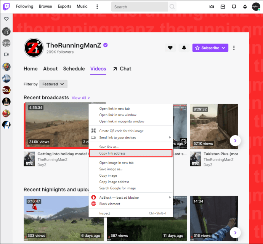
Task: Go to Esports in top nav
Action: coord(64,6)
